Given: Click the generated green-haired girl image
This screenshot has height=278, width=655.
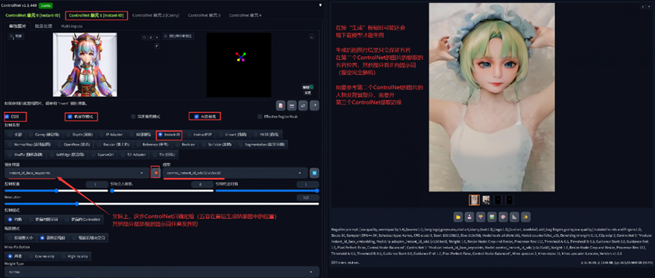Looking at the screenshot, I should pyautogui.click(x=491, y=97).
